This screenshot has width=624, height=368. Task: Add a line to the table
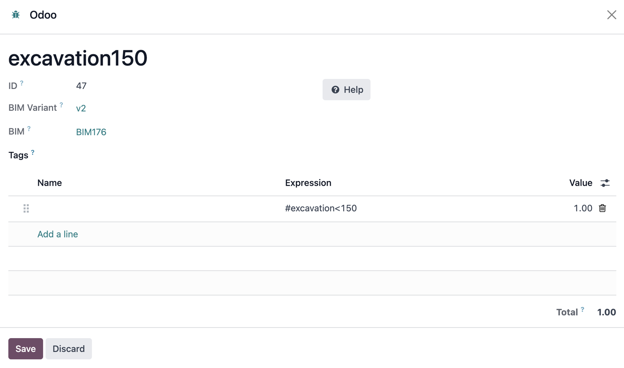(x=58, y=234)
